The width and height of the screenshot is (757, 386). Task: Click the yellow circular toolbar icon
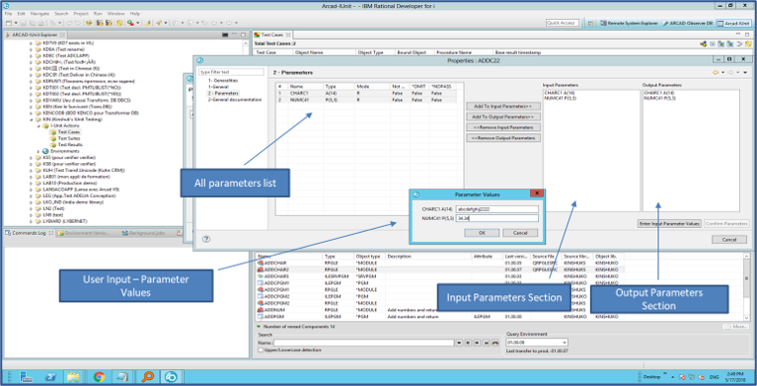click(x=118, y=23)
